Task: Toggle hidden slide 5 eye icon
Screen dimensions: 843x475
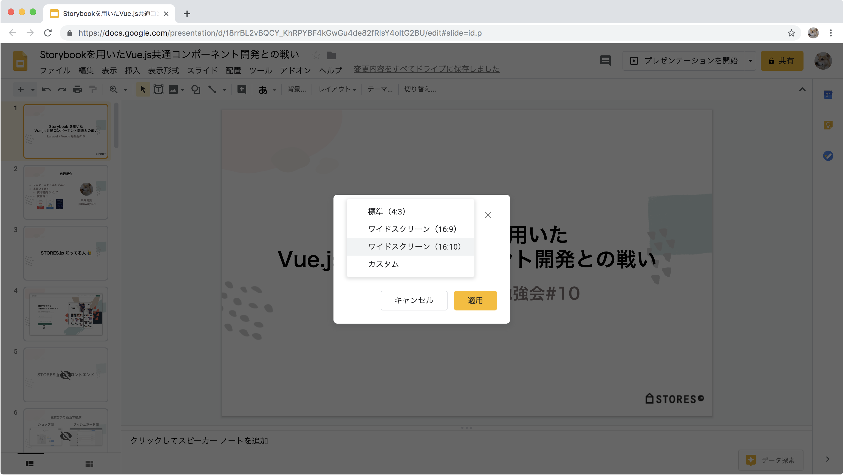Action: tap(66, 375)
